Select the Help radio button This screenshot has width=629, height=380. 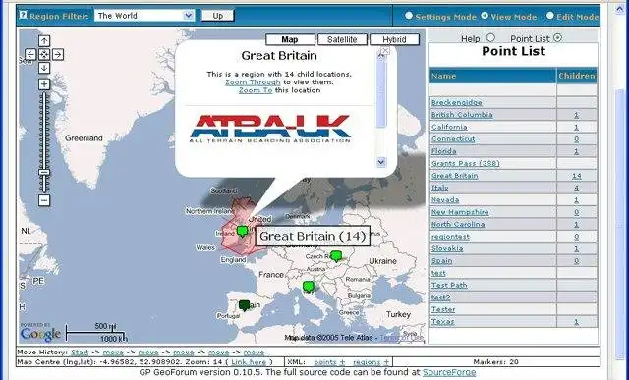tap(491, 37)
